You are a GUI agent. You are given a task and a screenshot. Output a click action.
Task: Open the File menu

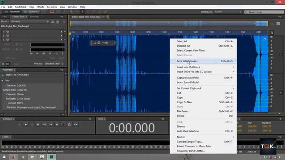(3, 7)
